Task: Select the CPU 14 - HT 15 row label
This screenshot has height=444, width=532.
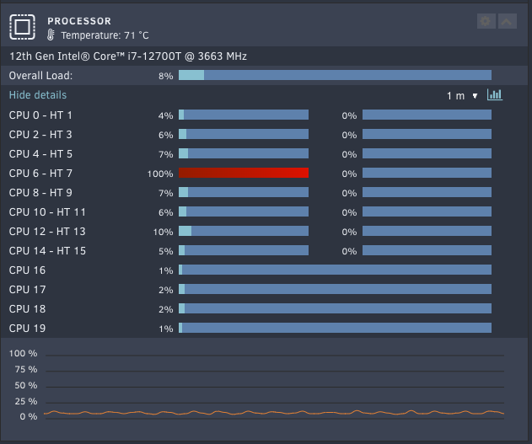Action: click(47, 250)
